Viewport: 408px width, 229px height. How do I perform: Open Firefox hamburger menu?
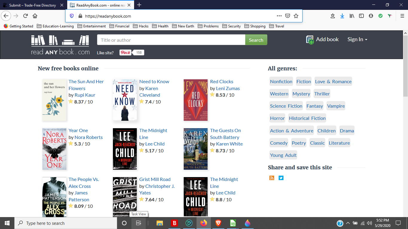coord(402,16)
